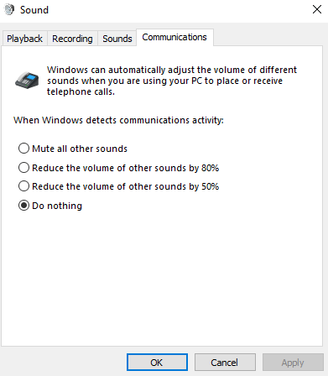The height and width of the screenshot is (376, 328).
Task: Choose the Mute all other sounds radio circle
Action: (23, 149)
